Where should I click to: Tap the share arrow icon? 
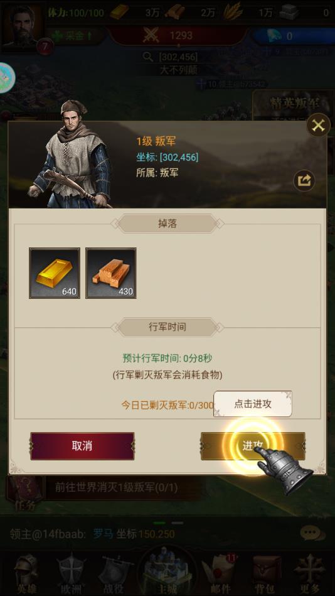click(304, 180)
